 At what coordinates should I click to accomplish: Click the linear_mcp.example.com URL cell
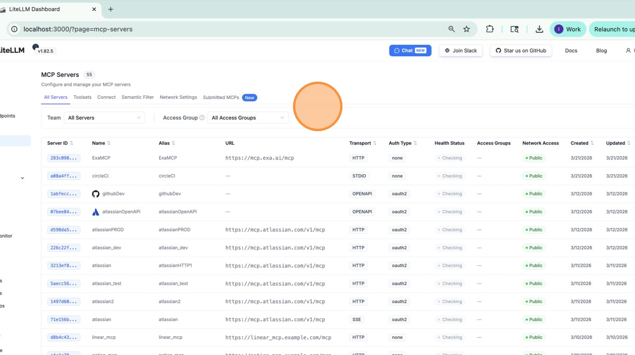(x=278, y=337)
